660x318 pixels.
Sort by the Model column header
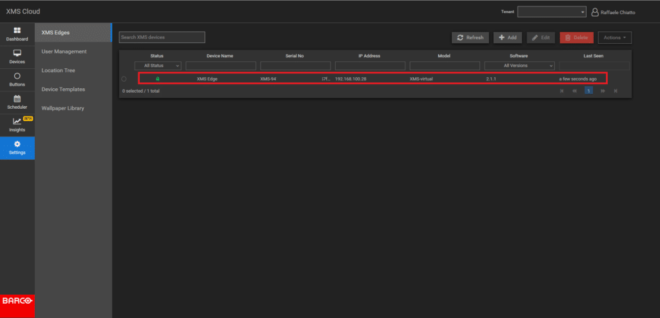pyautogui.click(x=444, y=56)
